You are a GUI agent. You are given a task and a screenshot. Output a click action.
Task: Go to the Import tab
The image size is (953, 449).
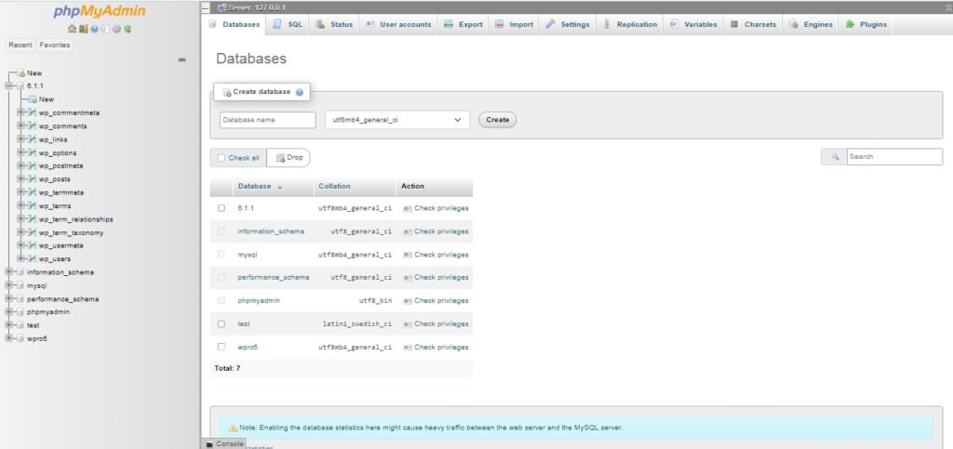(514, 25)
